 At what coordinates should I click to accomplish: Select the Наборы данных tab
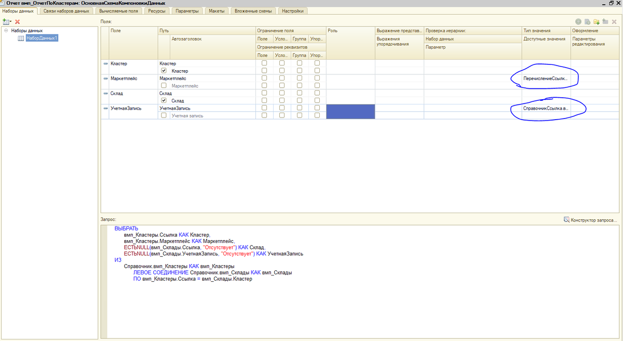click(x=18, y=11)
